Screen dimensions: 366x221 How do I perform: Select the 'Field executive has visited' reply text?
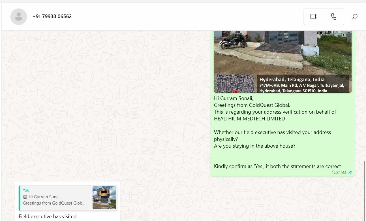[48, 216]
